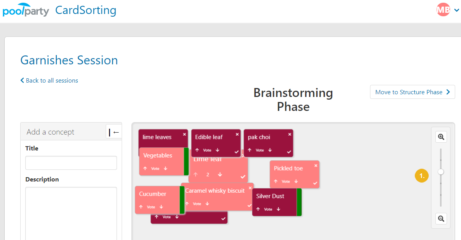Upvote the Pickled toe card
The width and height of the screenshot is (461, 240).
[x=276, y=181]
